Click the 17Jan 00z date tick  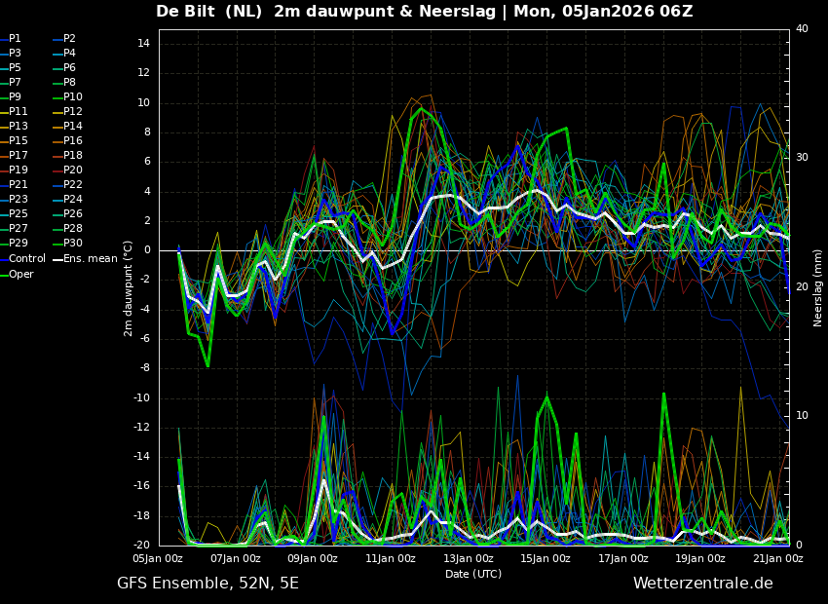[x=623, y=558]
